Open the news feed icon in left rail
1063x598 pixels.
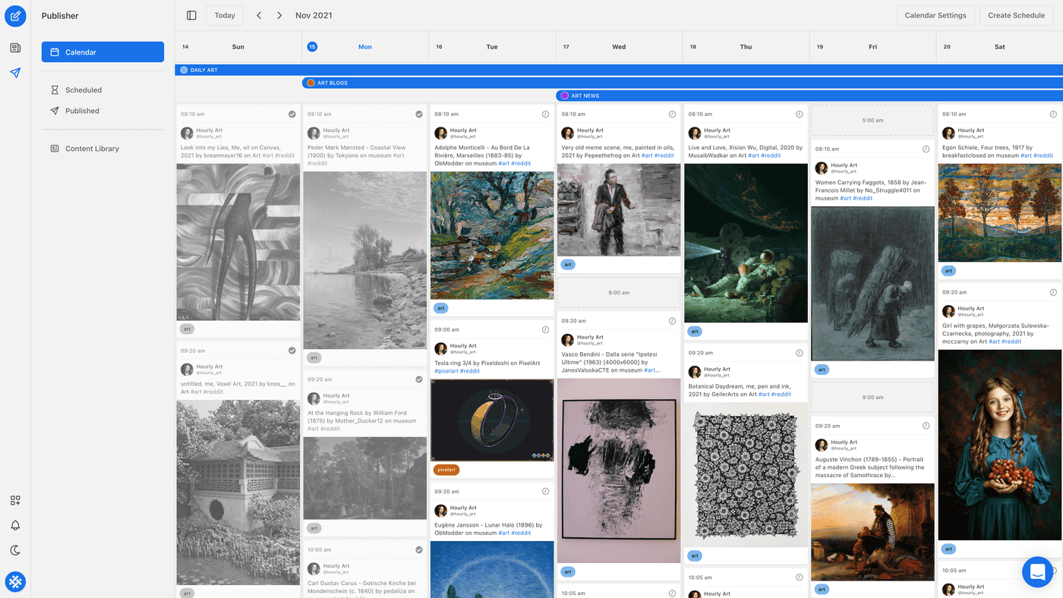[15, 48]
